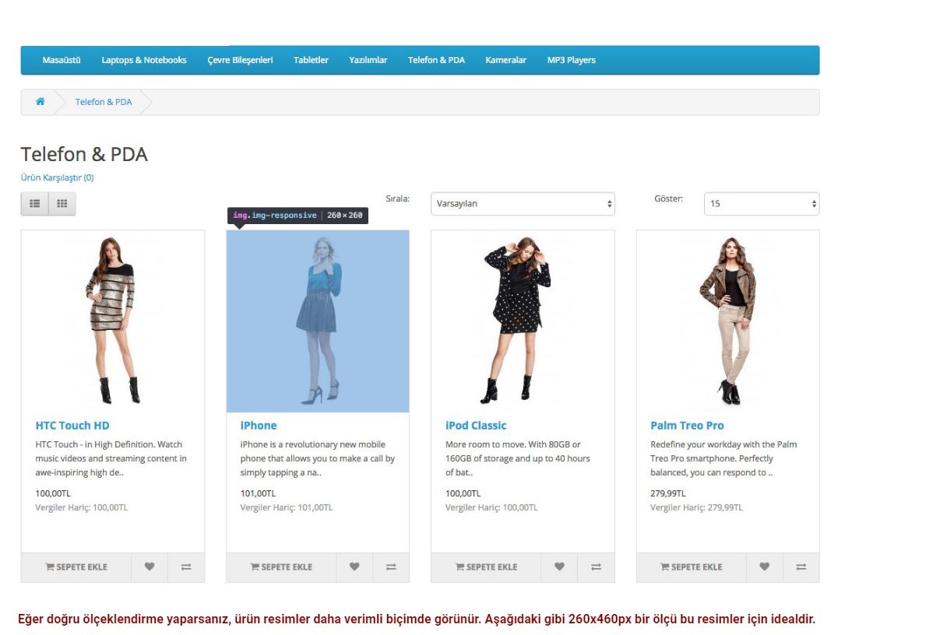Open the Masaüstü menu
Image resolution: width=947 pixels, height=635 pixels.
[62, 60]
